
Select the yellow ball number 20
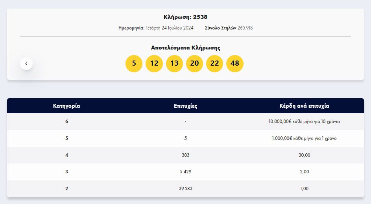[194, 64]
